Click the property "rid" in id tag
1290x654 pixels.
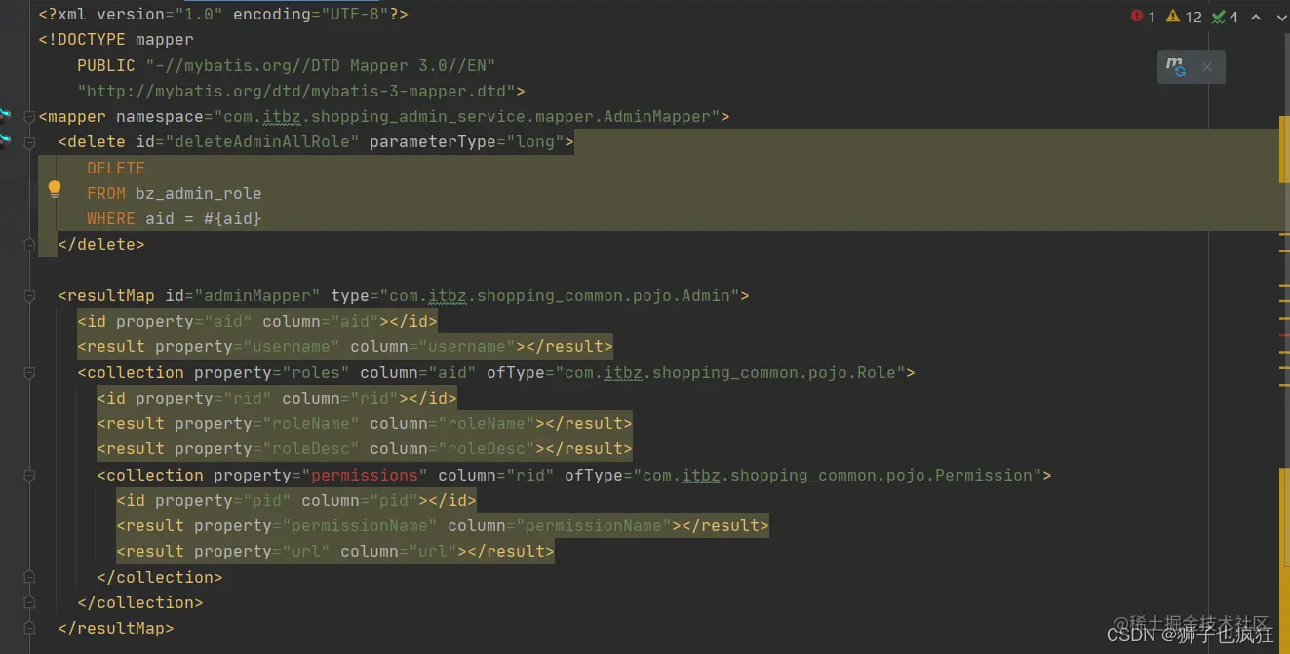(248, 399)
